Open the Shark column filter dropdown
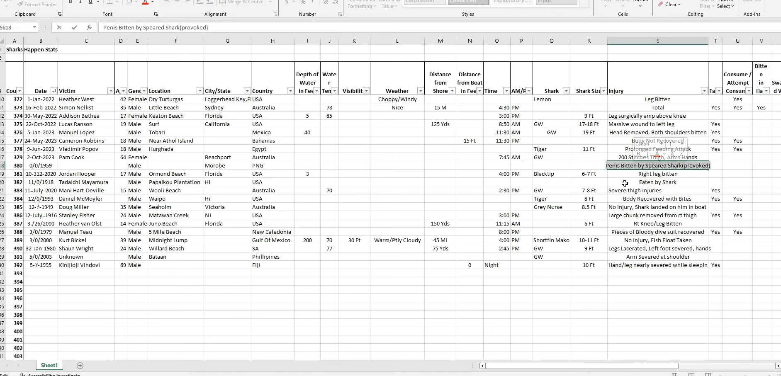The image size is (781, 376). [x=566, y=91]
